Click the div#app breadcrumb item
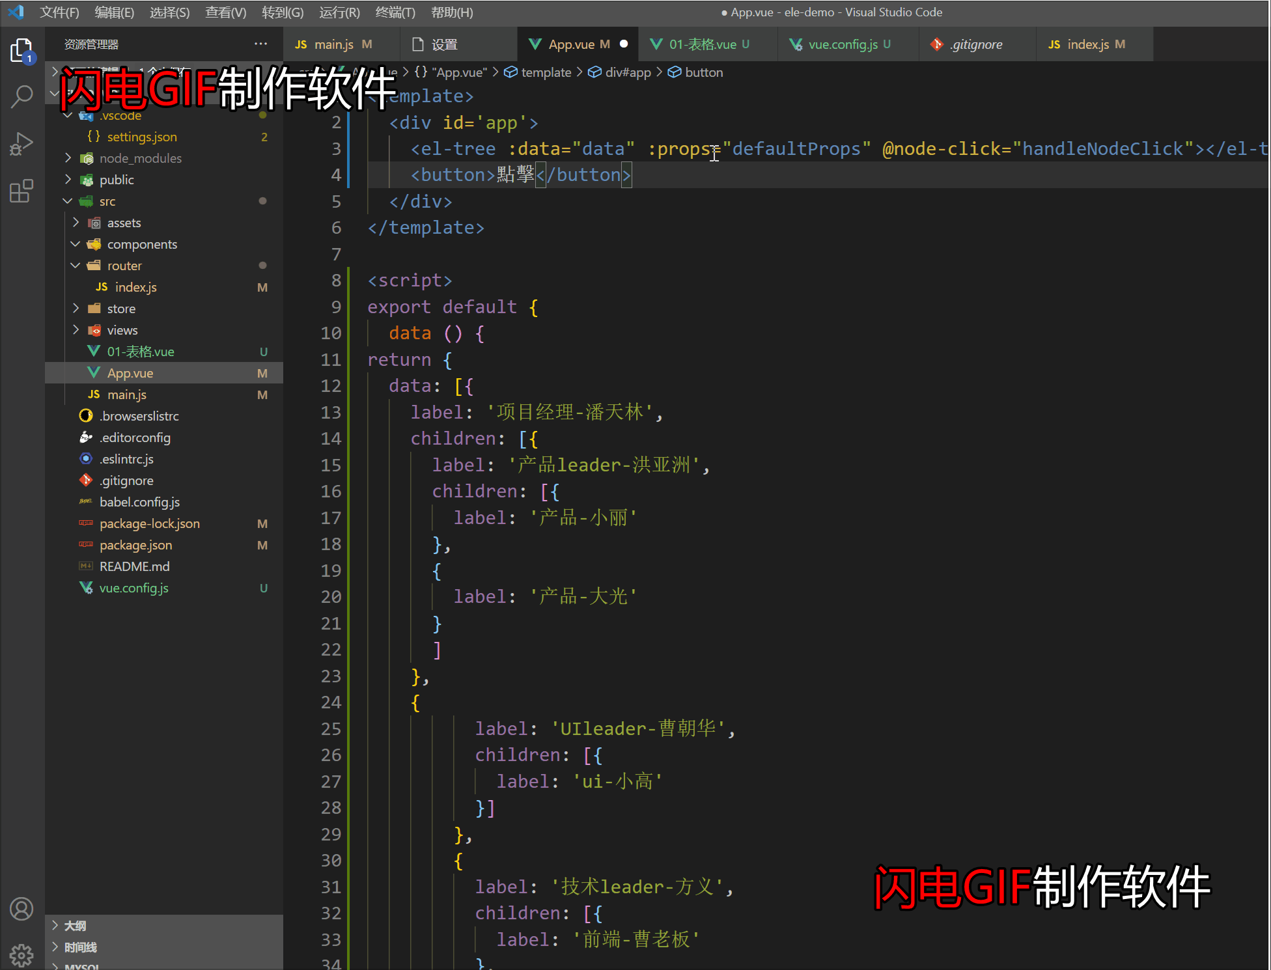The width and height of the screenshot is (1271, 970). [x=628, y=72]
